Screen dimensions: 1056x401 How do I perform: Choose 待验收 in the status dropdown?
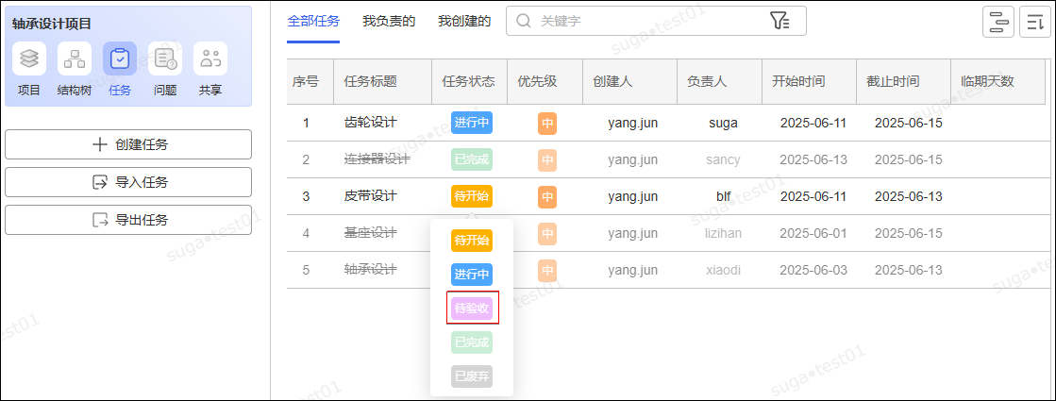pyautogui.click(x=472, y=308)
